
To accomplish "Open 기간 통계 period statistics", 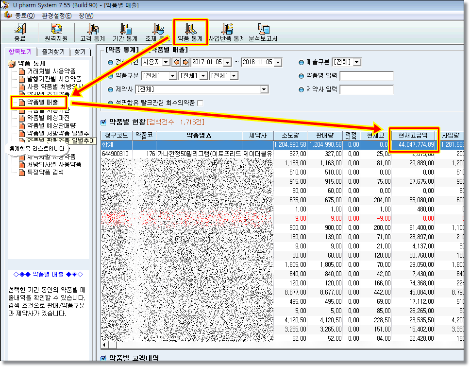I will click(x=125, y=32).
